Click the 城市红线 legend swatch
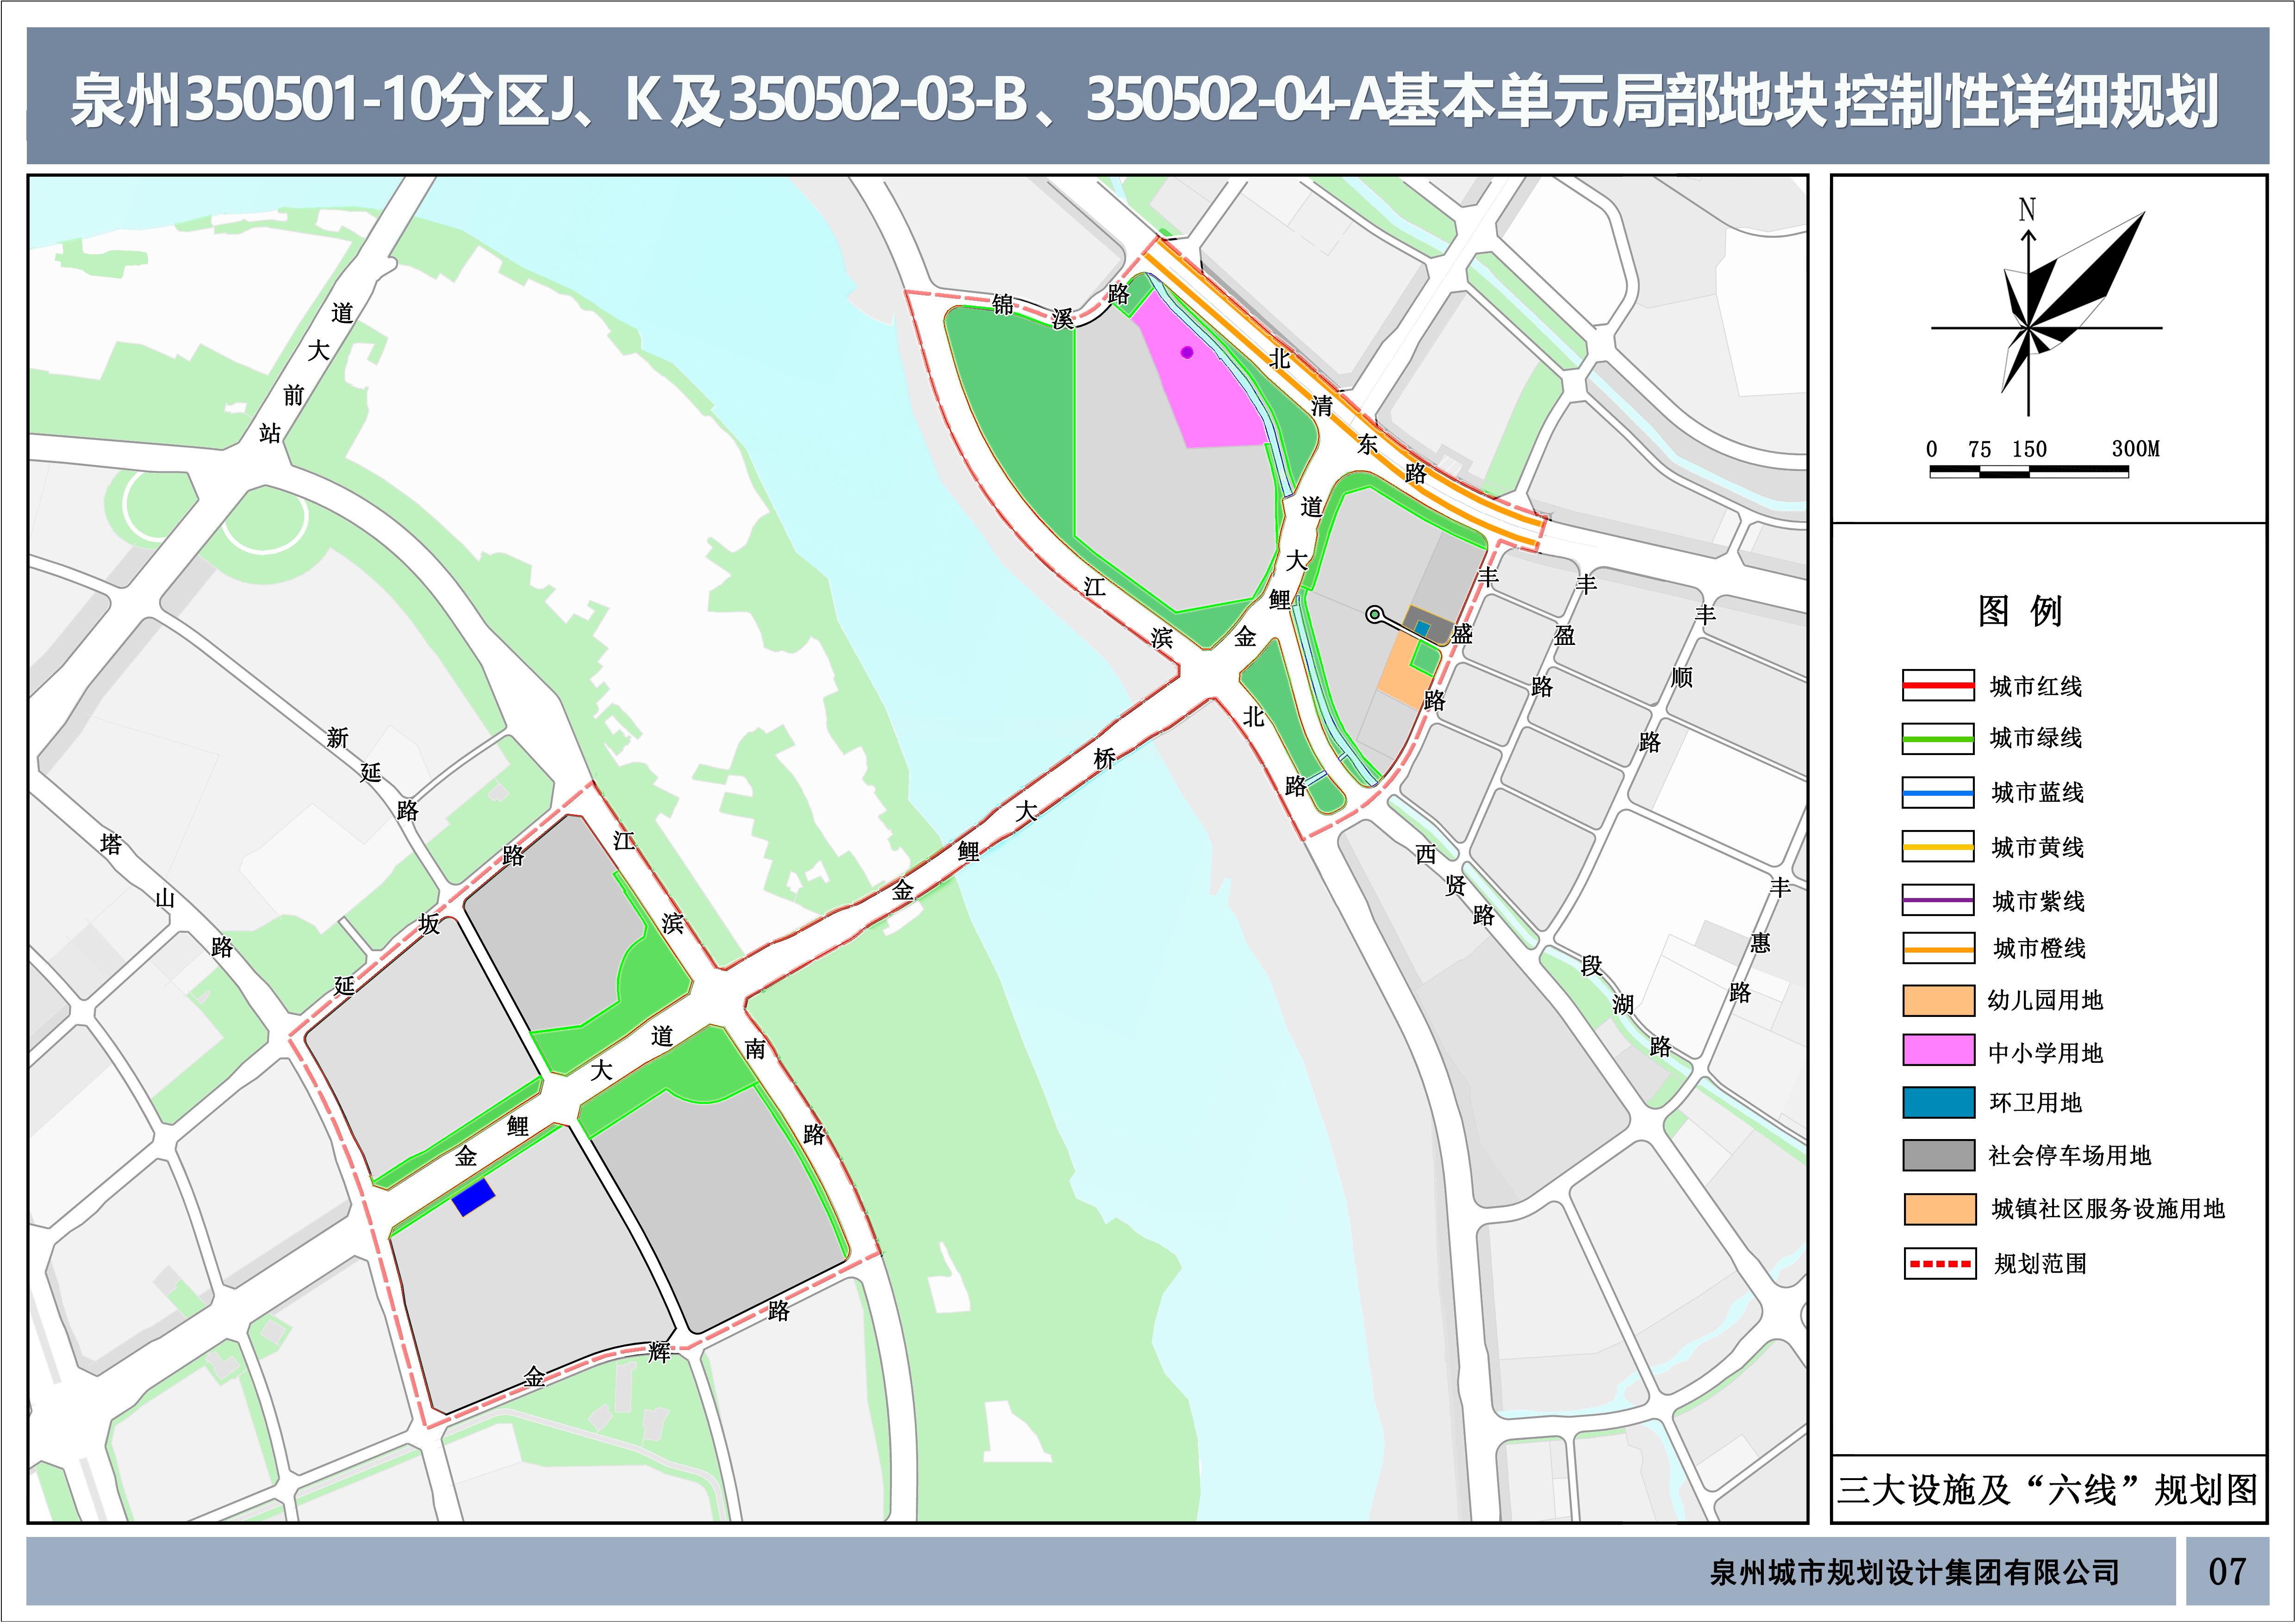2296x1623 pixels. [x=1938, y=686]
